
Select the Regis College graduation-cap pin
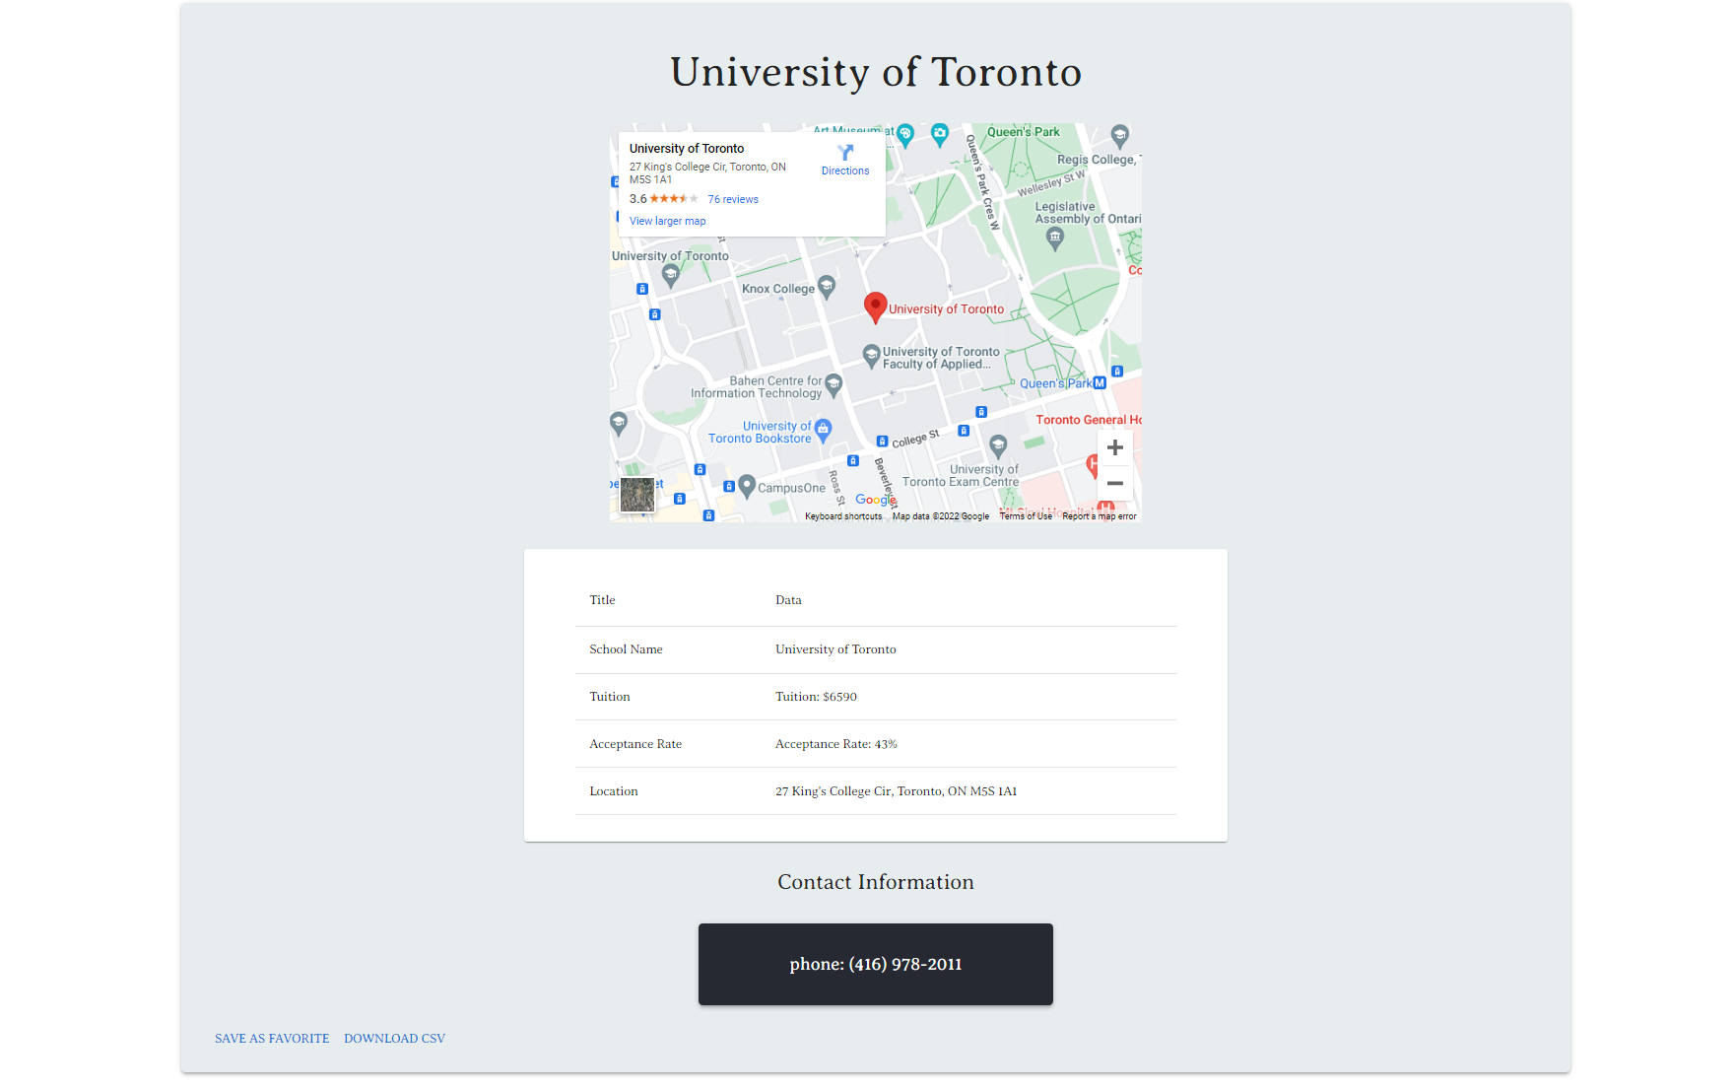click(x=1119, y=135)
